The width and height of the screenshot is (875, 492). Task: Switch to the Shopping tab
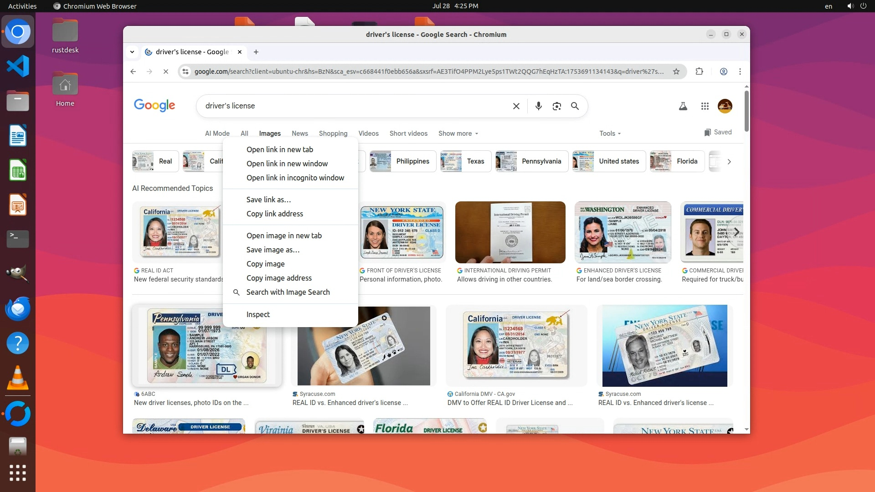[x=333, y=133]
